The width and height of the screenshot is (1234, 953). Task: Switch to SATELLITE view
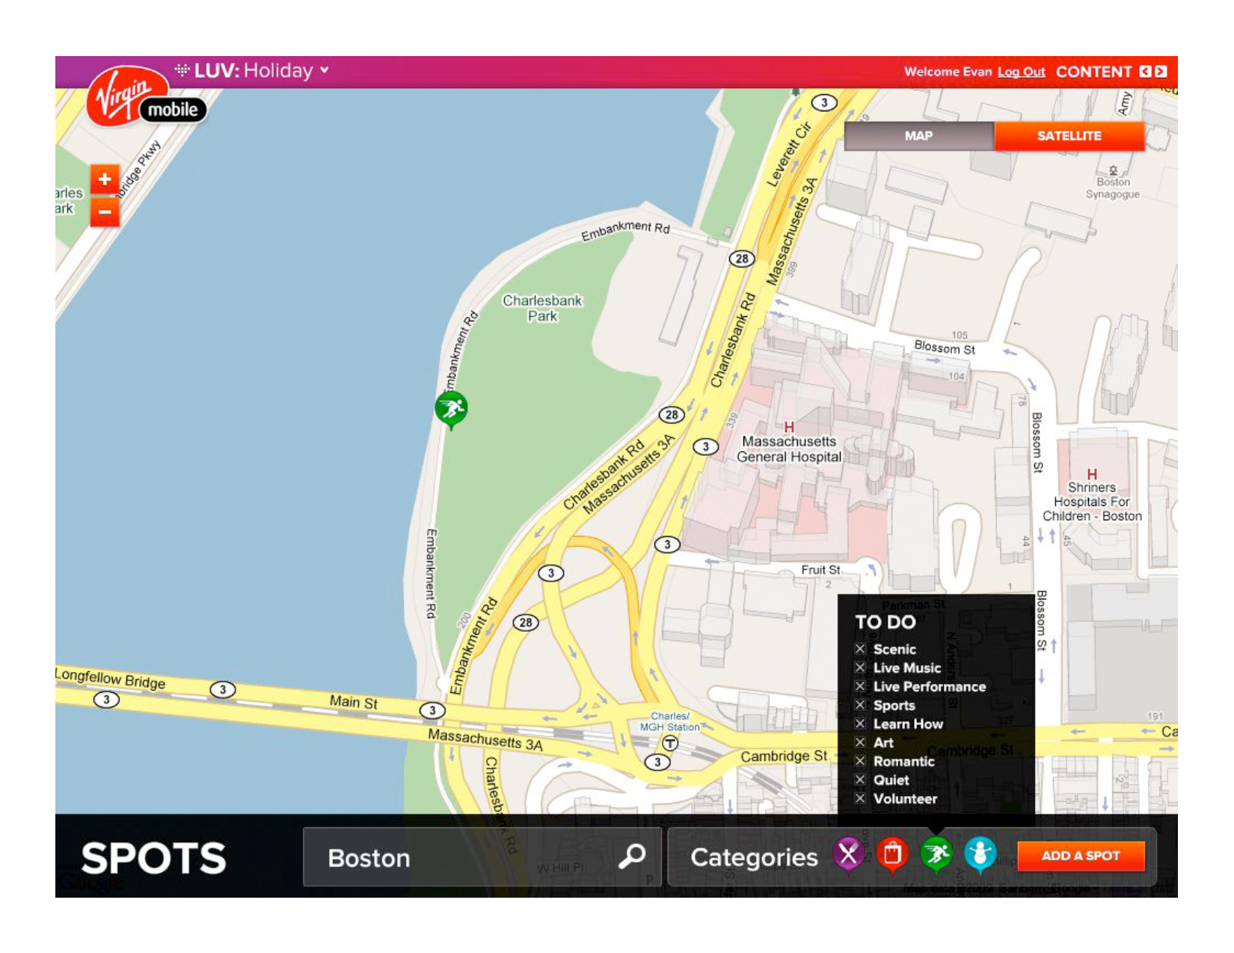point(1069,136)
